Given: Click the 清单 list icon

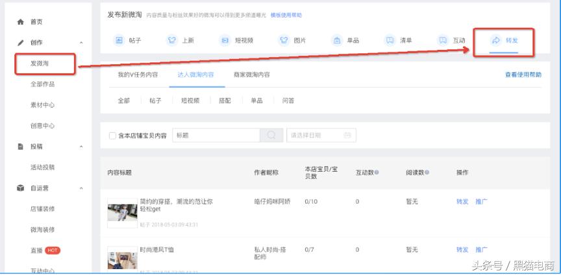Looking at the screenshot, I should click(x=390, y=40).
